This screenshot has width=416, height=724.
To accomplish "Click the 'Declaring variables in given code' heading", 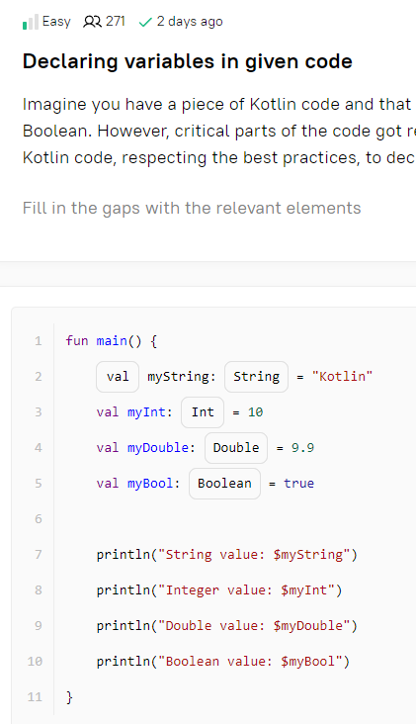I will pyautogui.click(x=187, y=61).
